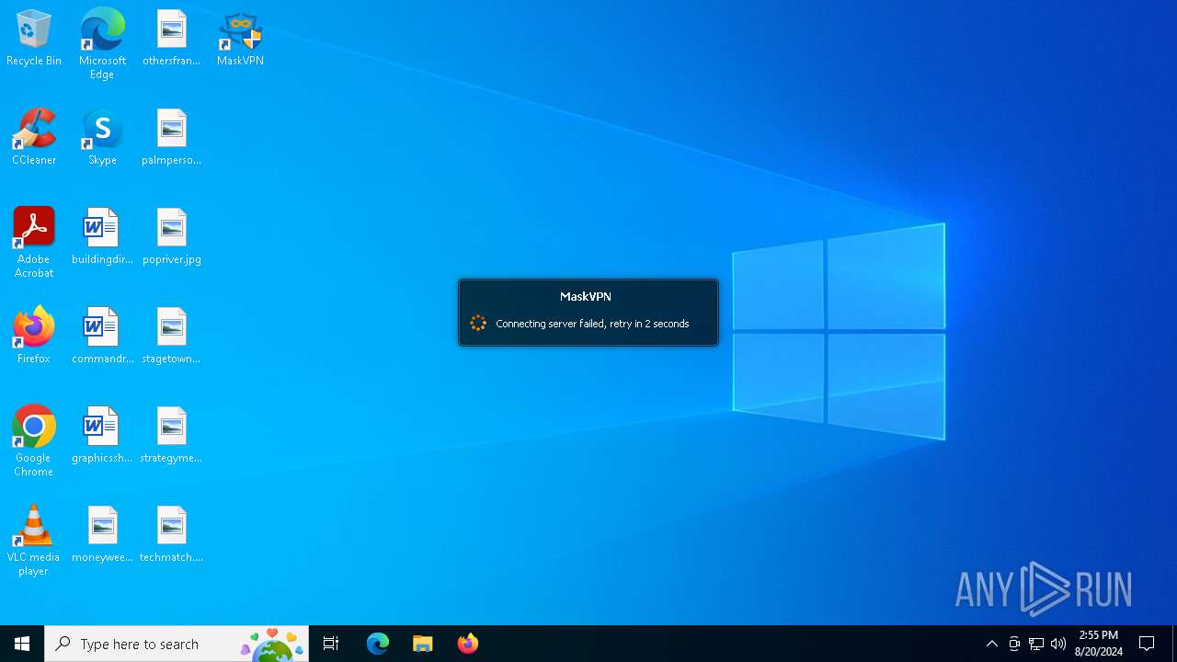Screen dimensions: 1177x662
Task: Open the Action Center notifications
Action: (x=1148, y=644)
